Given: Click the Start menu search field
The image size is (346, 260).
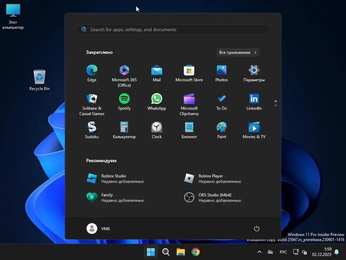Looking at the screenshot, I should [173, 29].
